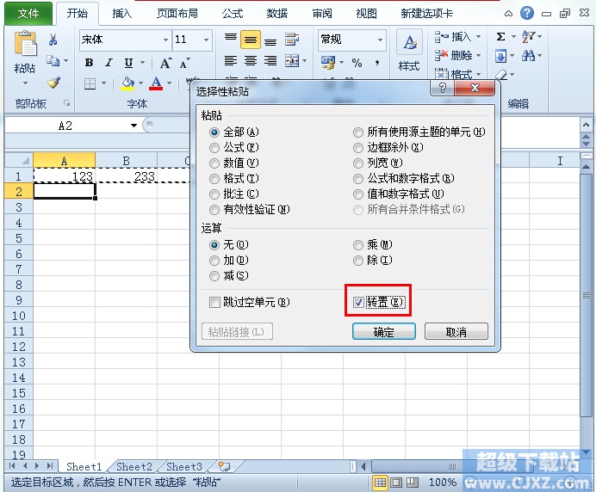Click the AutoSum sigma icon
The height and width of the screenshot is (492, 596).
501,37
